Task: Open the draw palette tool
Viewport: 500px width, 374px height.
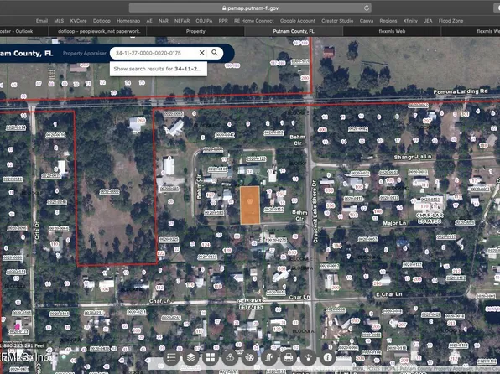Action: pos(249,357)
